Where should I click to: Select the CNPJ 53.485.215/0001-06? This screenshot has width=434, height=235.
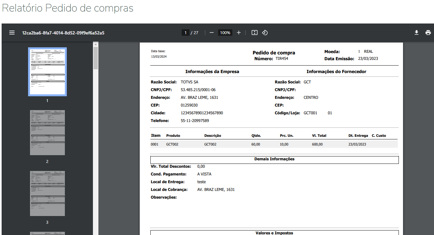point(198,90)
